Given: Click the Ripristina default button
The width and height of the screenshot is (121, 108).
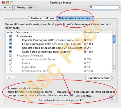Looking at the screenshot, I should click(99, 78).
